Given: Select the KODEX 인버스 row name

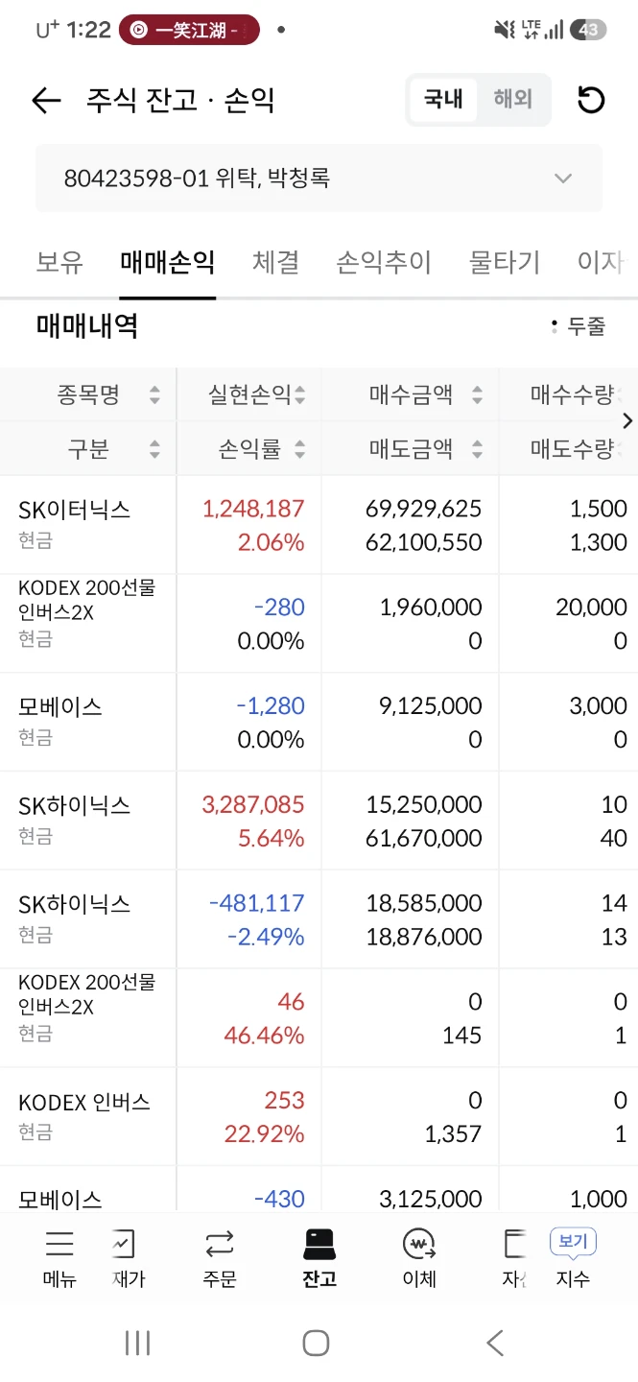Looking at the screenshot, I should [x=84, y=1103].
